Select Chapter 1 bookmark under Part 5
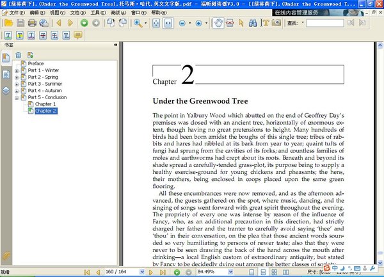The image size is (384, 277). (45, 104)
